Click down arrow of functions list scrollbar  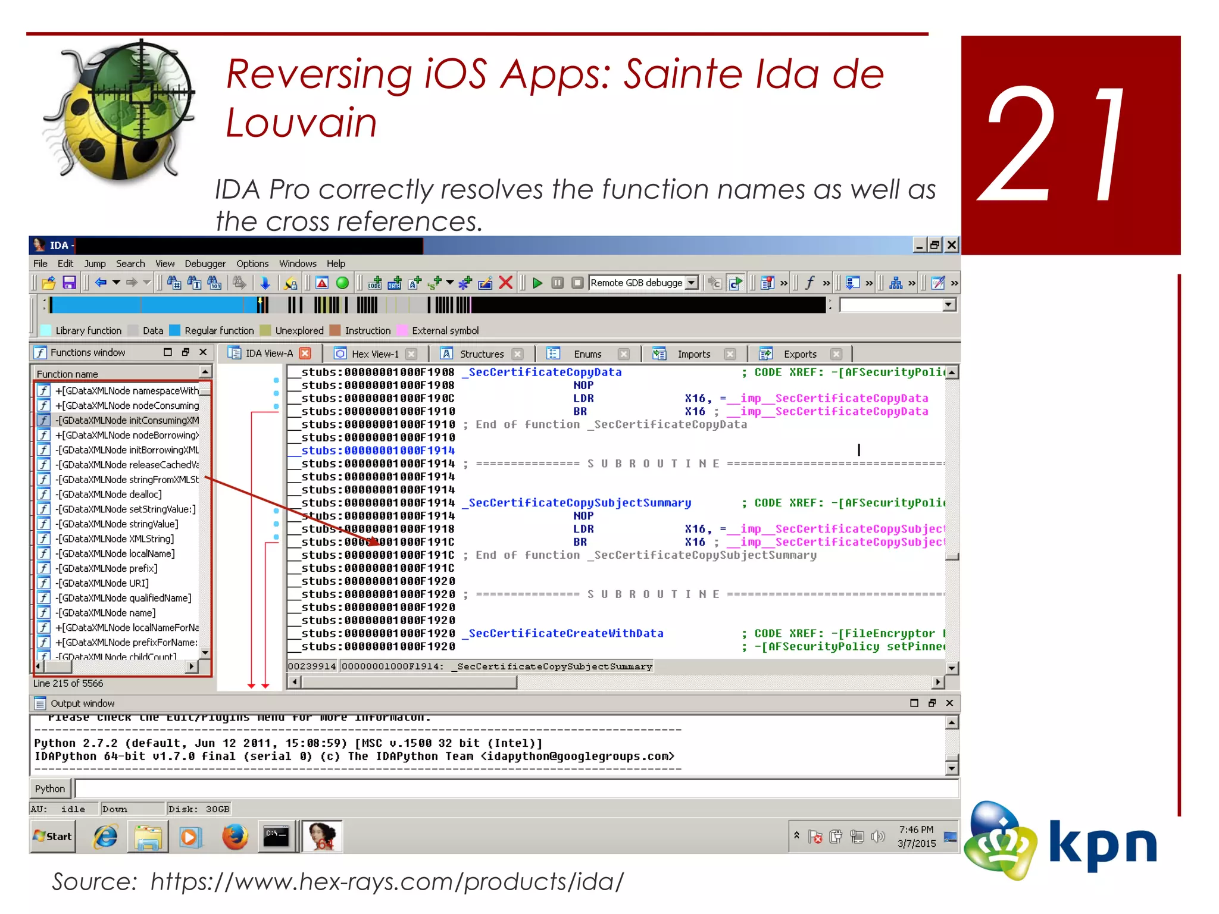point(205,653)
